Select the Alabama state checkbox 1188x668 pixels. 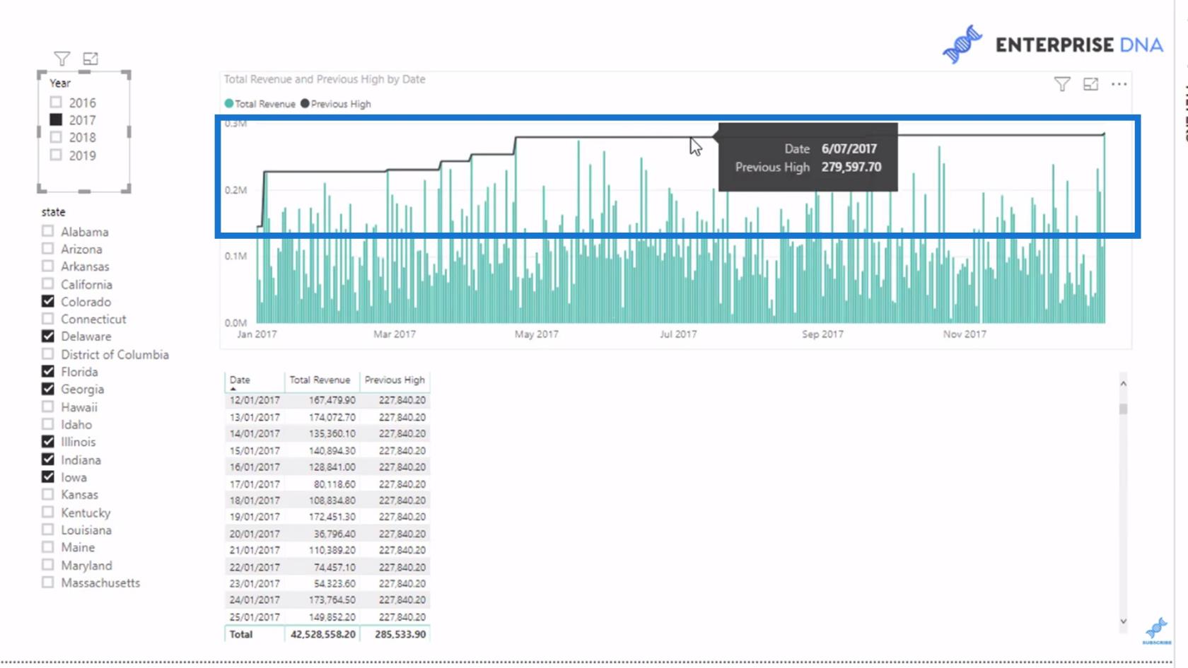(47, 231)
